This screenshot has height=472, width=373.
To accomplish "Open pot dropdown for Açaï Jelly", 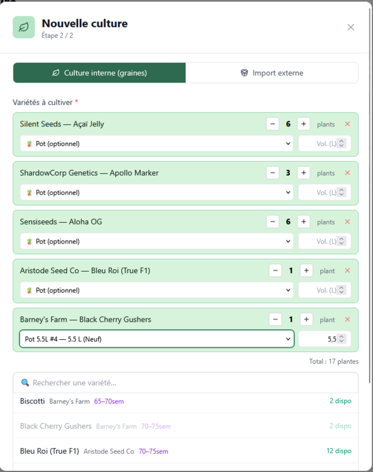I will point(157,143).
